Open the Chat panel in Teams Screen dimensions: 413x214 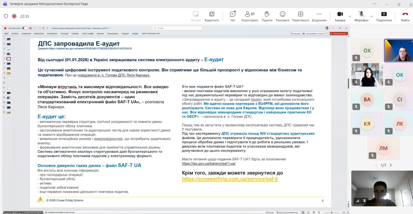(x=233, y=16)
